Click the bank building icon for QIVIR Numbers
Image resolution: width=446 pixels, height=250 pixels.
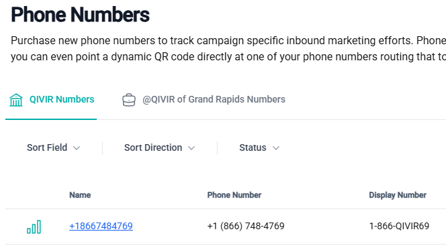click(x=15, y=100)
